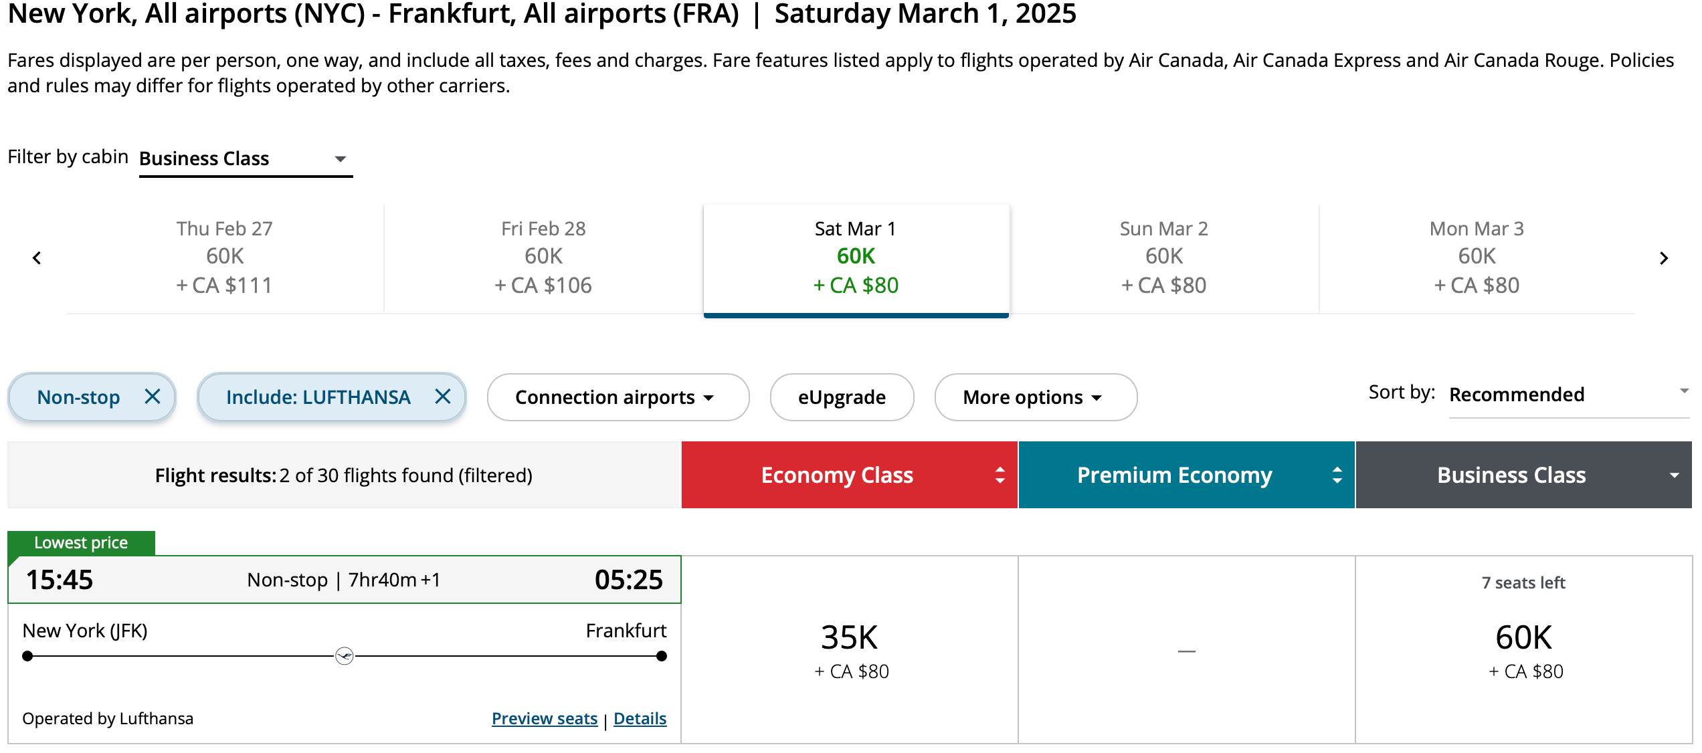The image size is (1702, 753).
Task: Toggle the eUpgrade filter
Action: pos(842,397)
